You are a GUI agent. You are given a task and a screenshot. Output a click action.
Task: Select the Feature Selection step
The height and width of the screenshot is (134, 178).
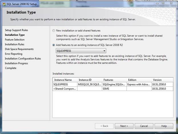(15, 40)
